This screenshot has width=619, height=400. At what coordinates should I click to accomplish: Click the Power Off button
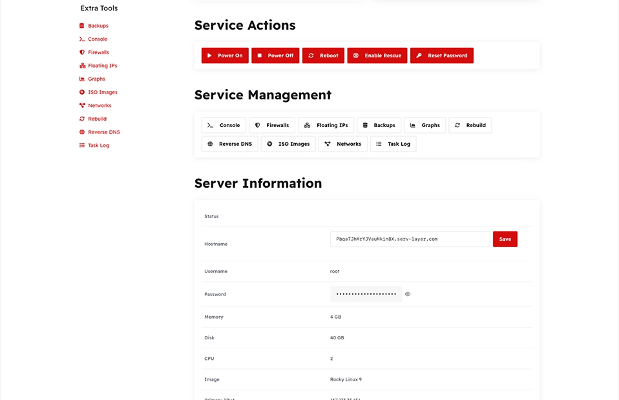tap(275, 55)
